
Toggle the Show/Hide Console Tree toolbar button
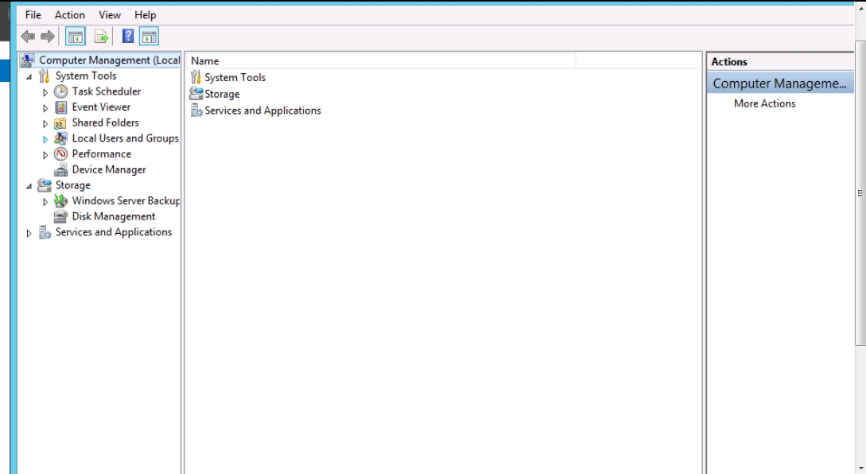pyautogui.click(x=75, y=37)
